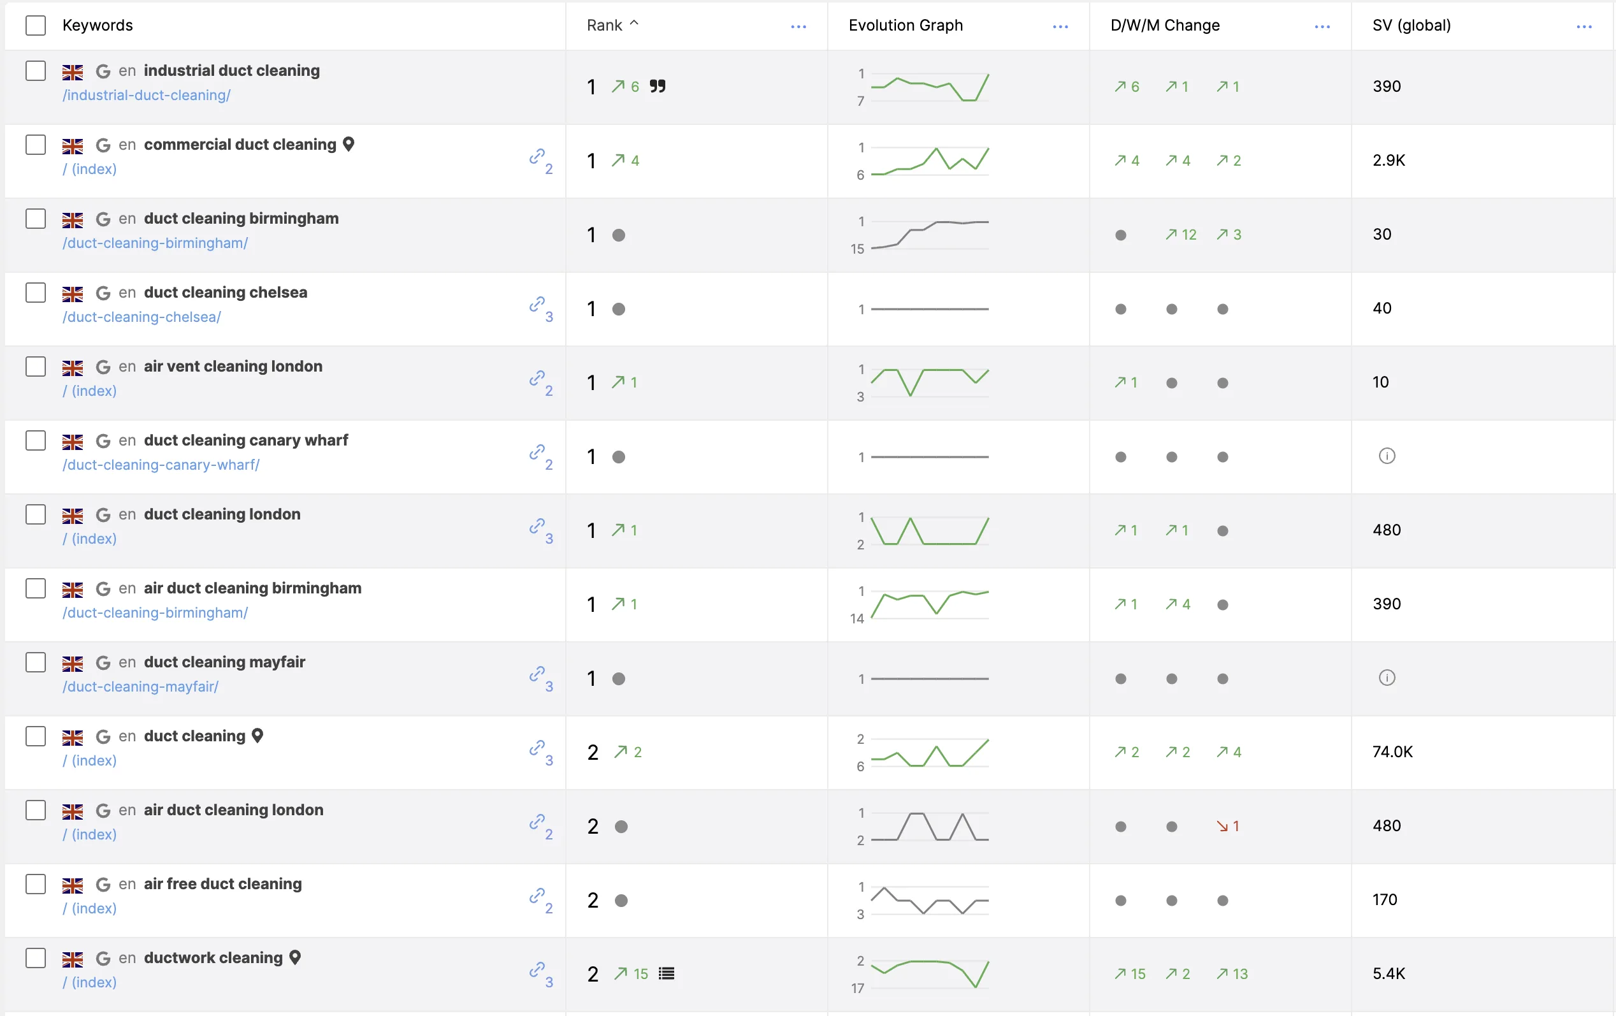1616x1016 pixels.
Task: Click the D/W/M Change column header
Action: (1165, 25)
